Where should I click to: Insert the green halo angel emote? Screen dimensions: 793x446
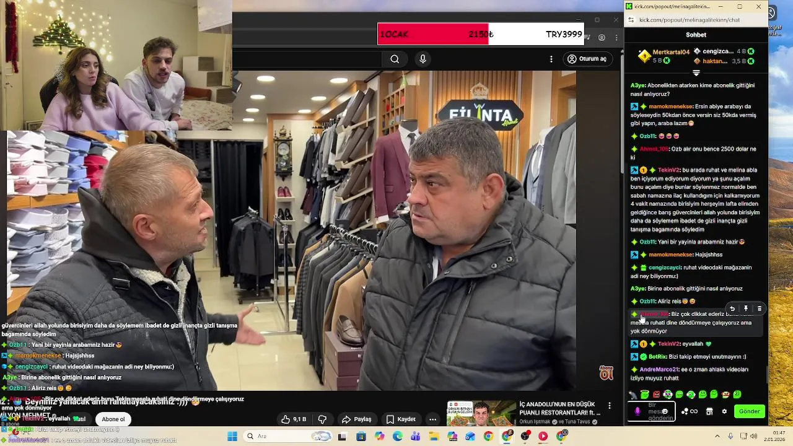click(x=645, y=395)
